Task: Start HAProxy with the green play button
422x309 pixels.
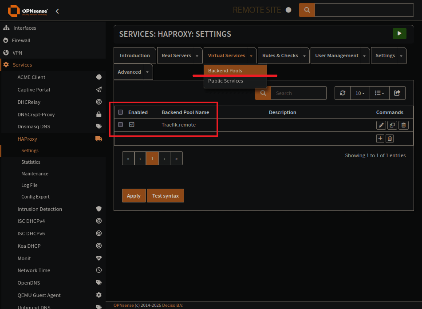Action: coord(399,33)
